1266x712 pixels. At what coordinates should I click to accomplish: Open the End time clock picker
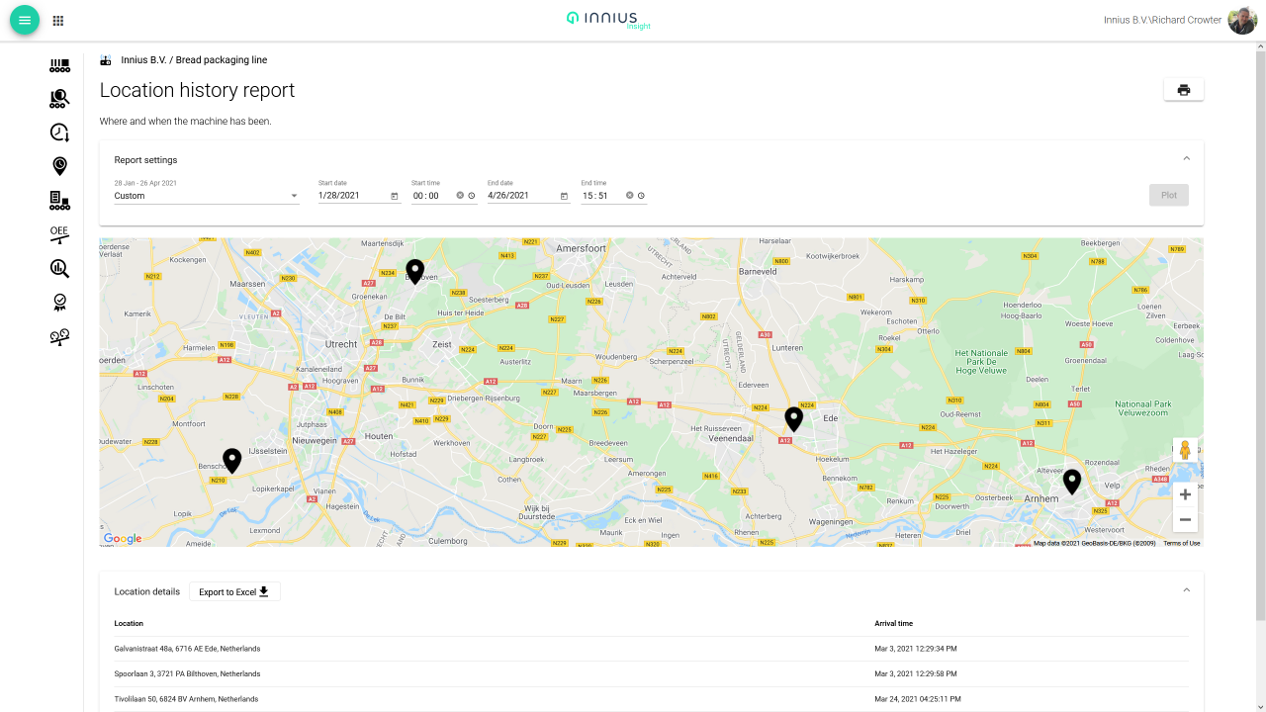click(642, 196)
